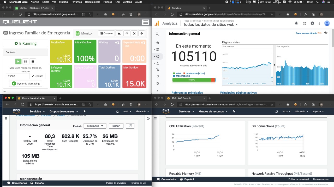Pause the queue using the pause control
This screenshot has height=187, width=334.
[x=25, y=62]
